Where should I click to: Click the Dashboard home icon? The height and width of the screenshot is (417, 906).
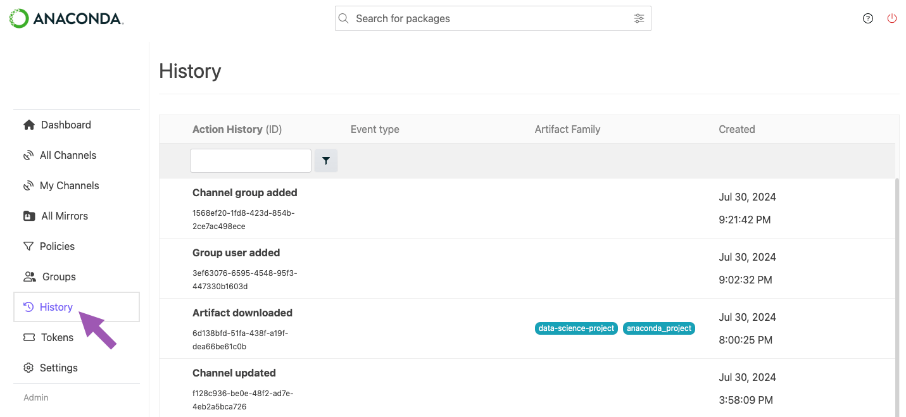click(29, 125)
